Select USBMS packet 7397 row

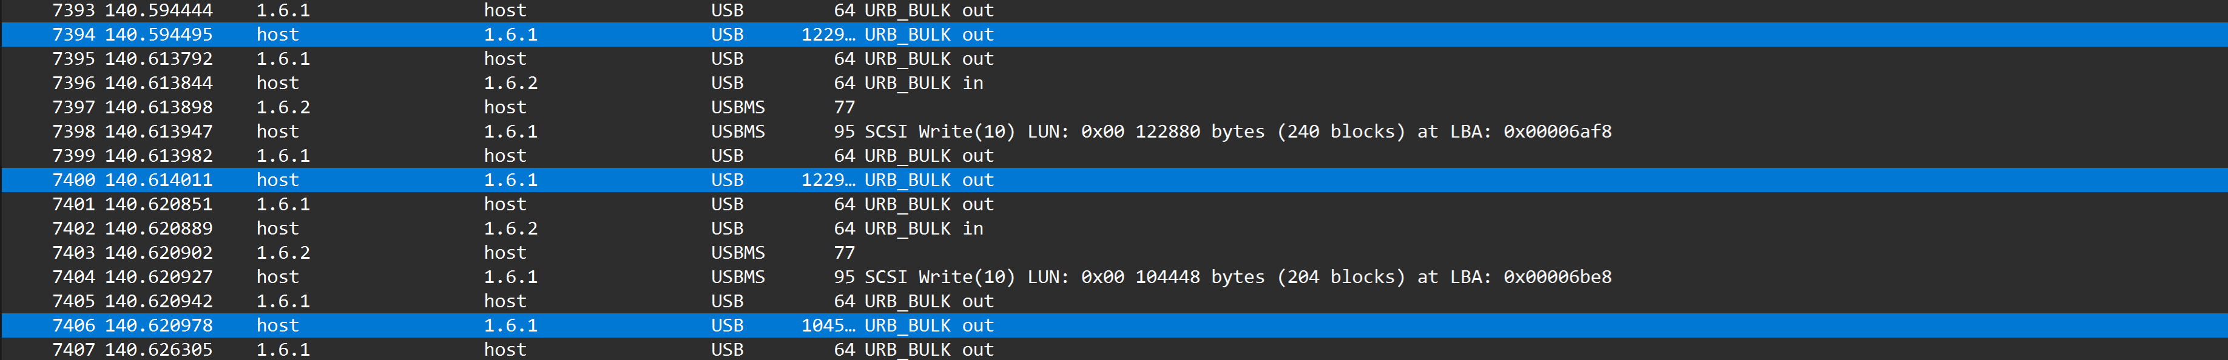click(x=1114, y=107)
